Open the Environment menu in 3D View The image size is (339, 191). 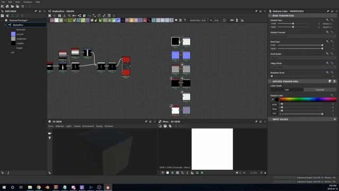(88, 126)
